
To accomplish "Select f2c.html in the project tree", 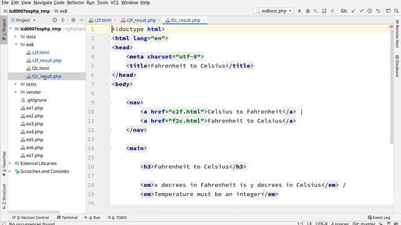I will [40, 68].
